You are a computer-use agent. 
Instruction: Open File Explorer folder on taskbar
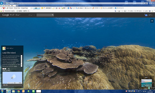coord(14,91)
